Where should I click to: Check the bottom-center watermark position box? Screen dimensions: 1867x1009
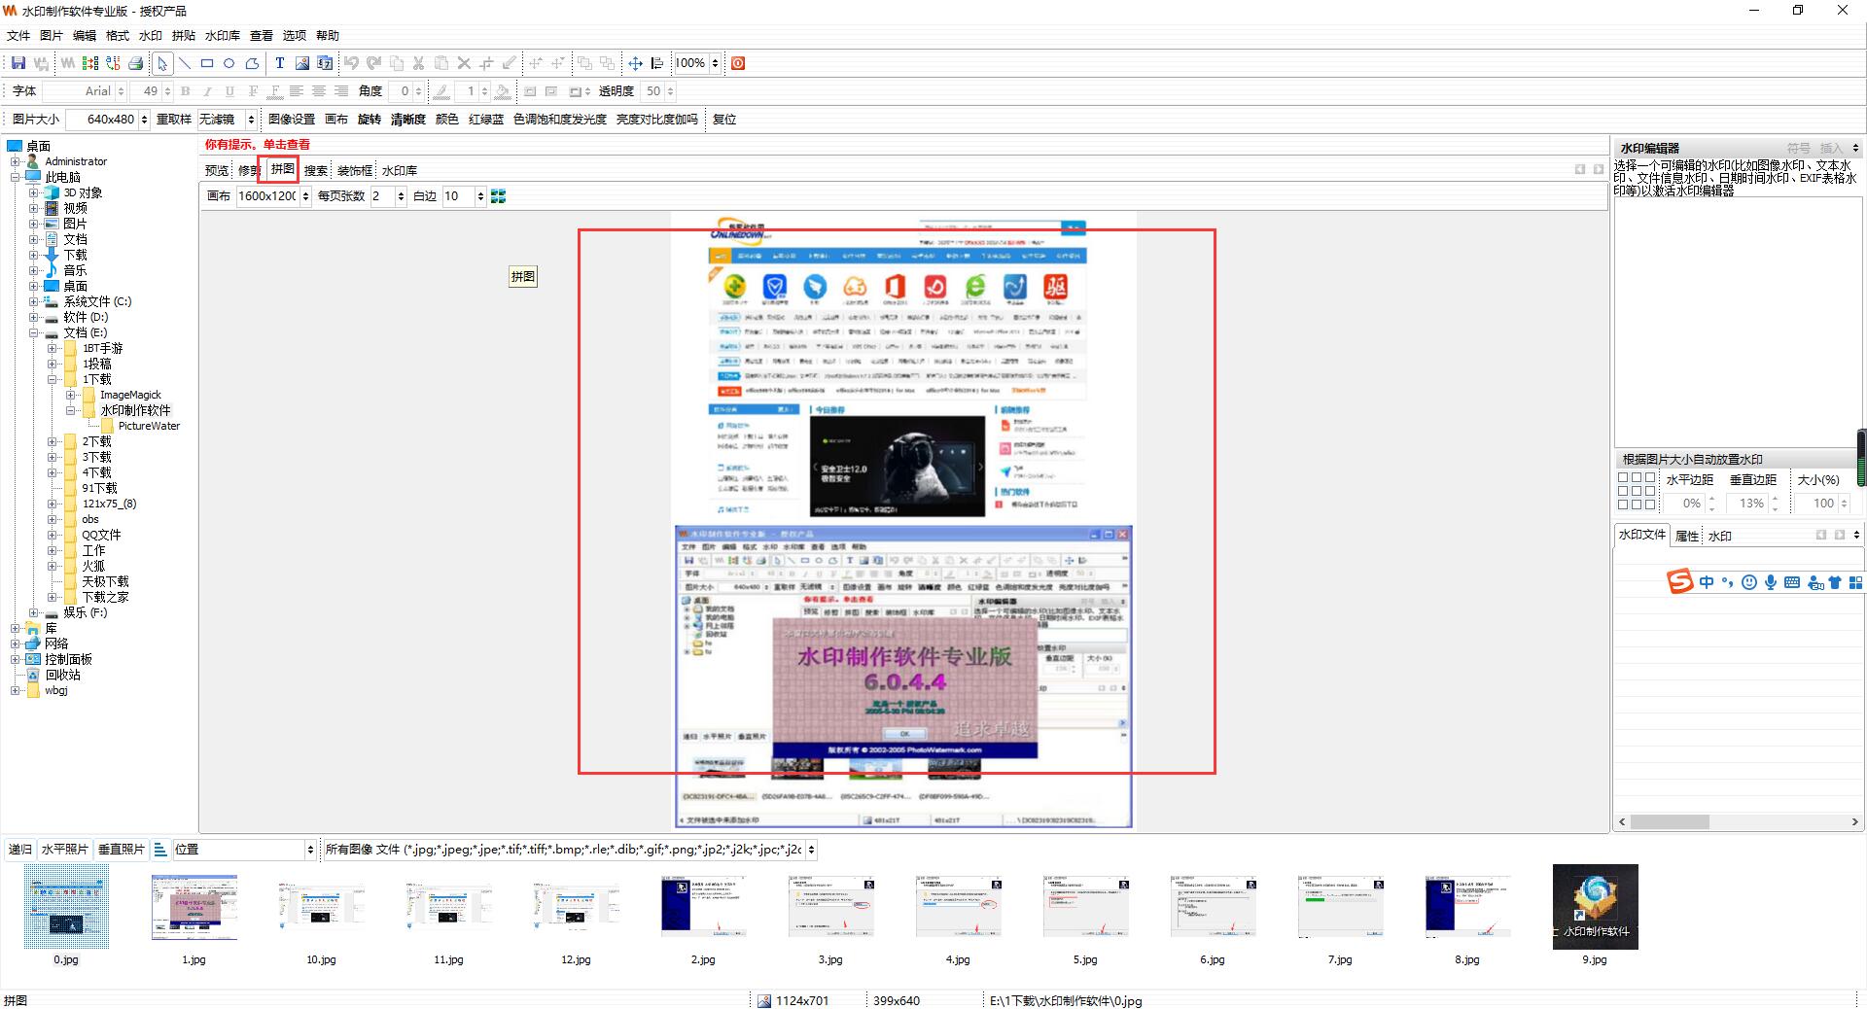1637,504
